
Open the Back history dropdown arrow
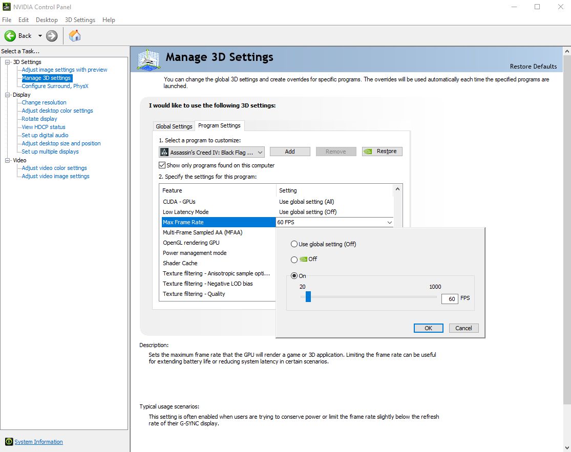click(x=40, y=36)
